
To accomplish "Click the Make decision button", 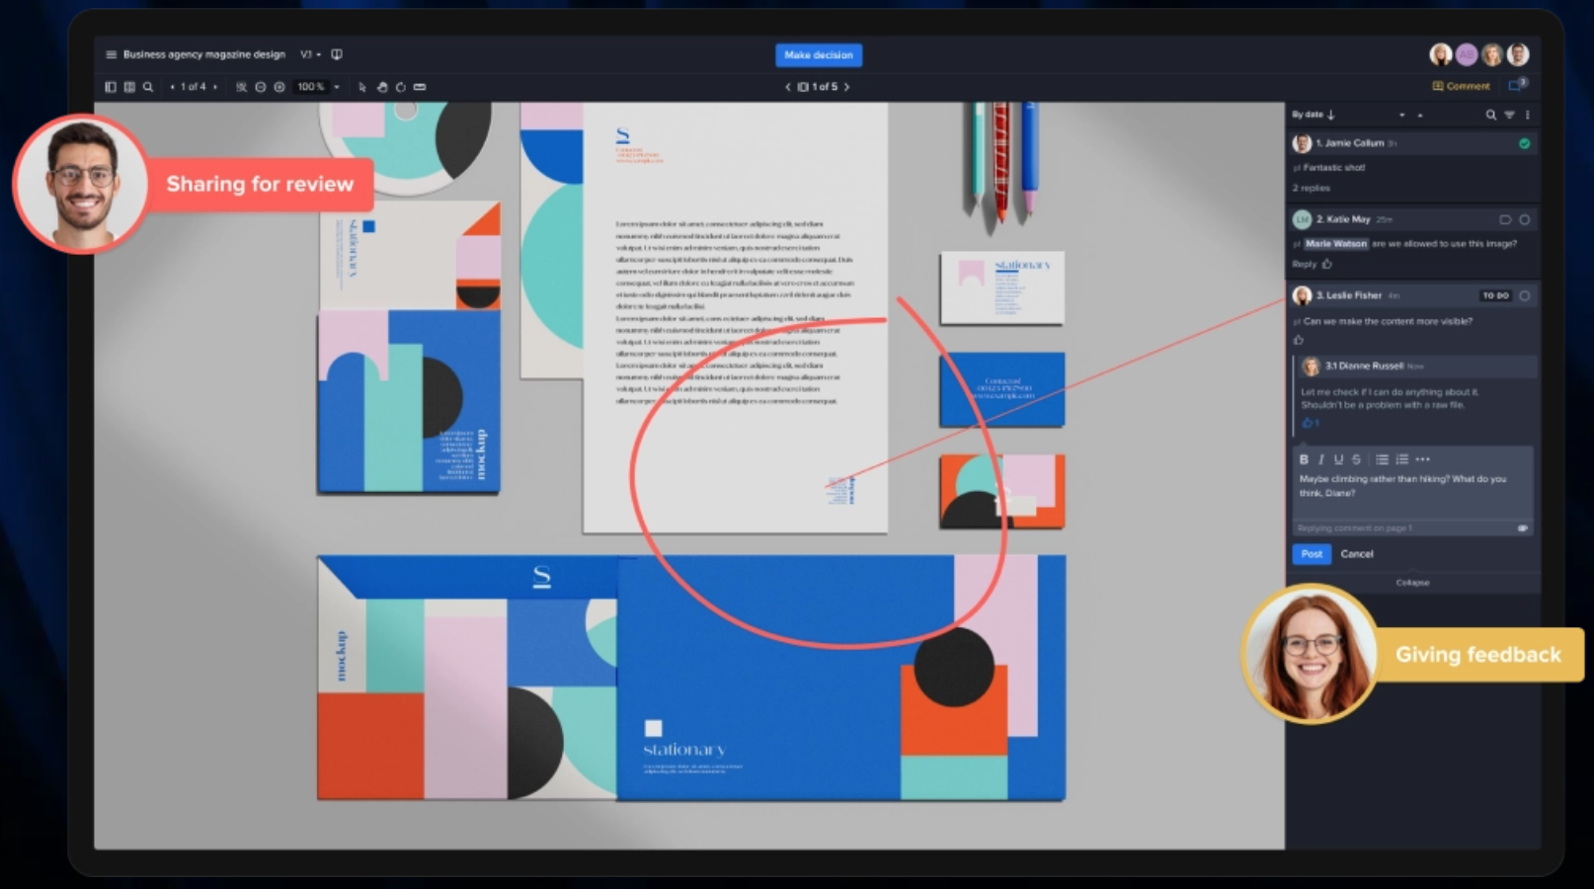I will (x=818, y=55).
